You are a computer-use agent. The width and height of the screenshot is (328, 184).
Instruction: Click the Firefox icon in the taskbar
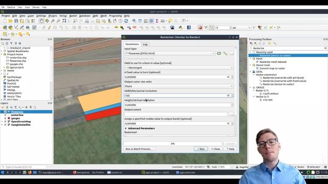point(30,173)
